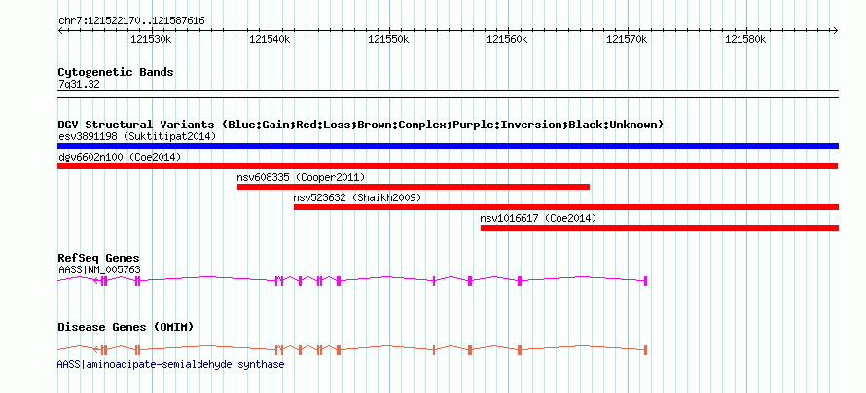Screen dimensions: 866x393
Task: Click the red nsv1016617 variant bar
Action: point(660,228)
